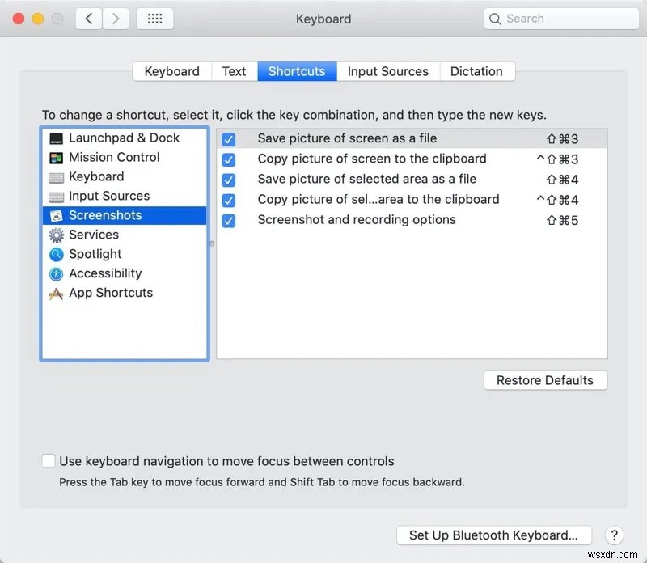Enable keyboard navigation to move focus
Screen dimensions: 647x563
(49, 460)
